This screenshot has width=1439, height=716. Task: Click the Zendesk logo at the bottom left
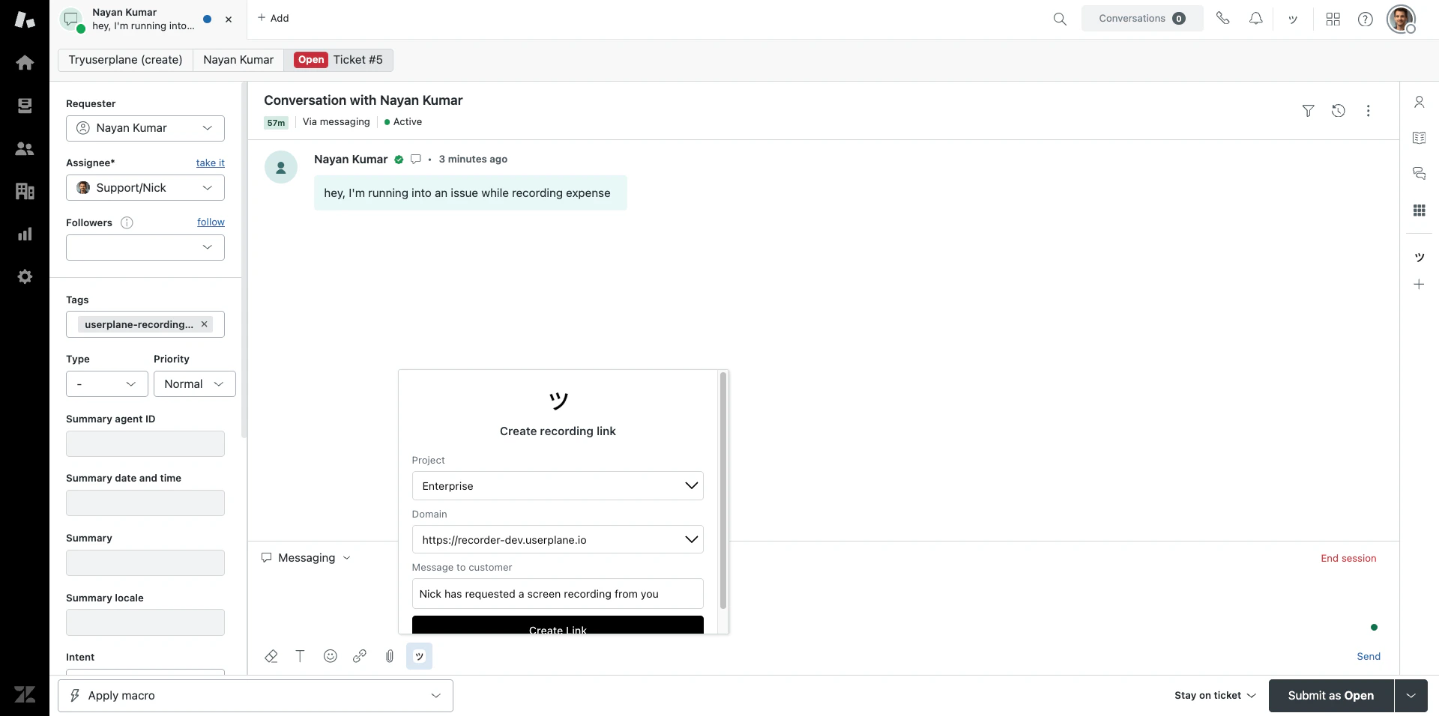coord(25,694)
